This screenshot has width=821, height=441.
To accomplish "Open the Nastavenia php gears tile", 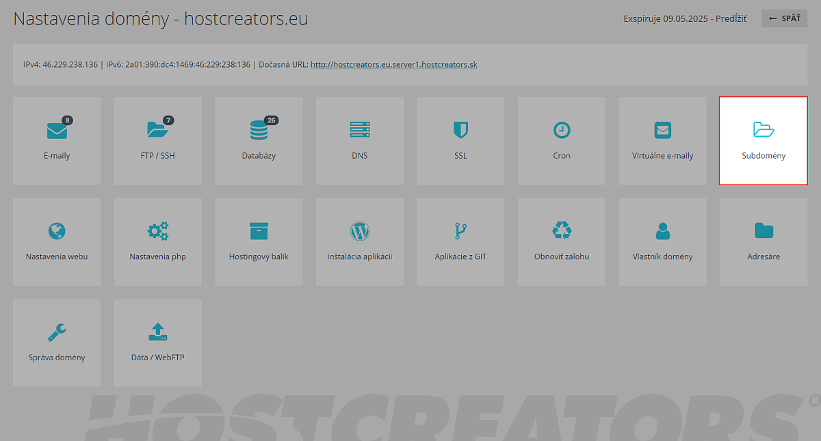I will tap(158, 242).
